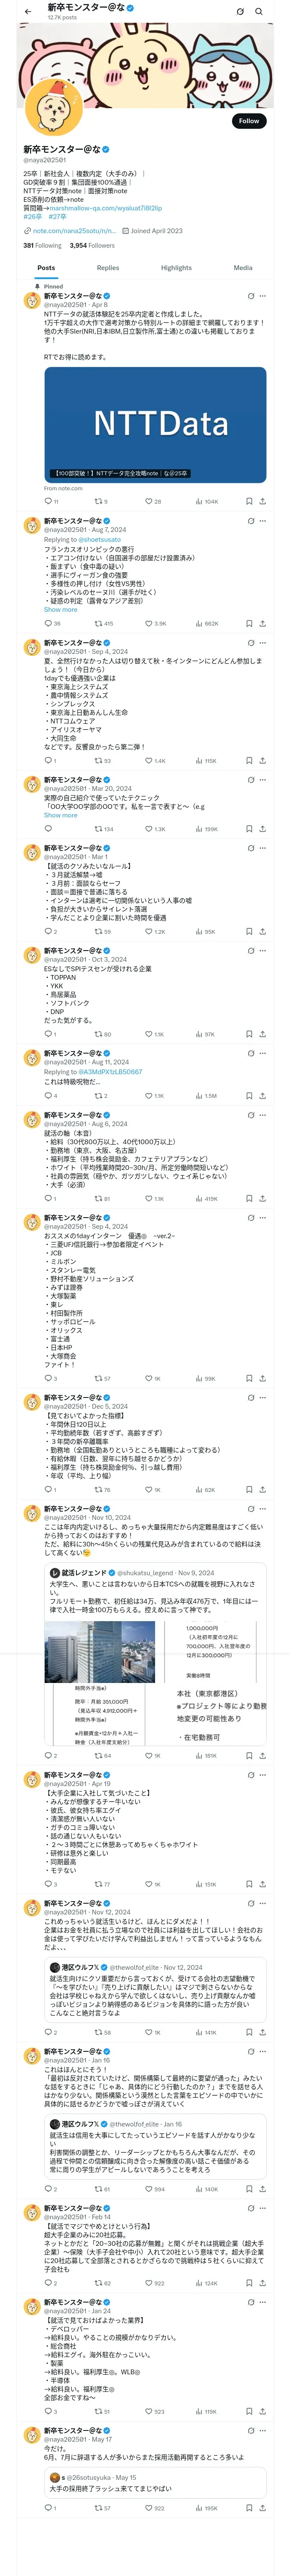Open the Highlights tab
This screenshot has width=290, height=2576.
click(x=176, y=268)
